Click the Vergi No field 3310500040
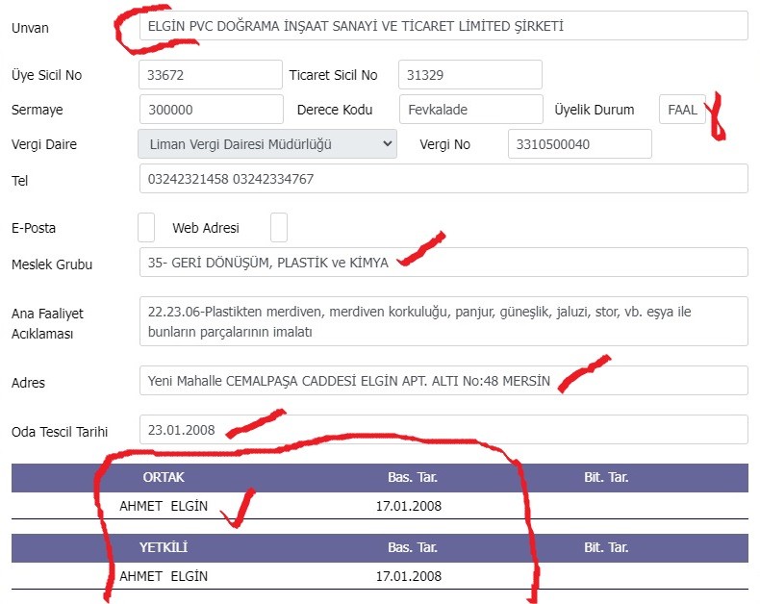Viewport: 760px width, 604px height. pos(580,143)
